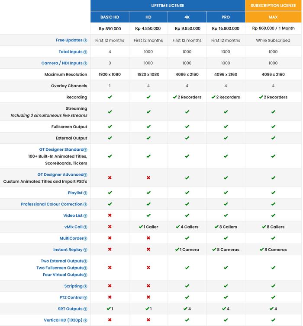Viewport: 303px width, 326px height.
Task: Select the 4K license column header
Action: pyautogui.click(x=187, y=17)
